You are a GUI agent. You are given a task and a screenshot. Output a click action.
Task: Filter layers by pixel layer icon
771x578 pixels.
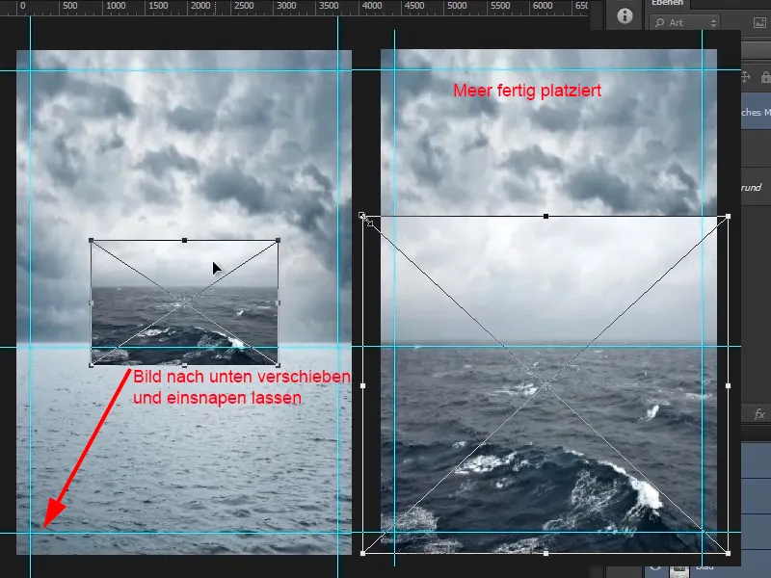[x=759, y=22]
